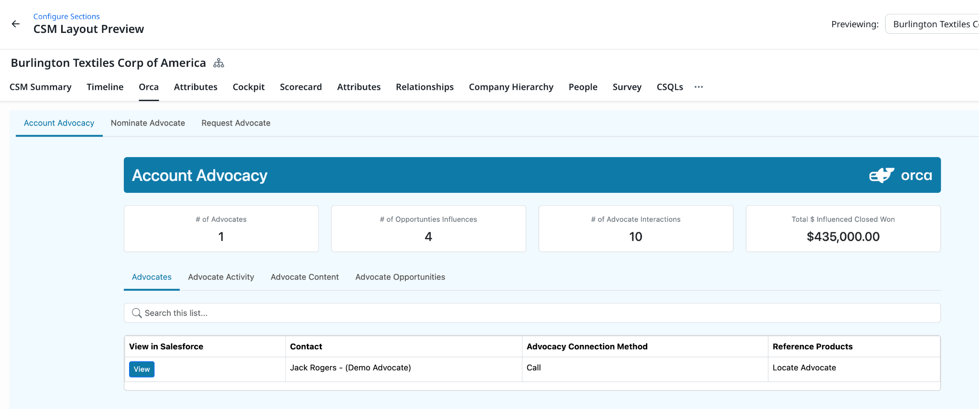
Task: Go to the Scorecard tab
Action: pos(301,87)
